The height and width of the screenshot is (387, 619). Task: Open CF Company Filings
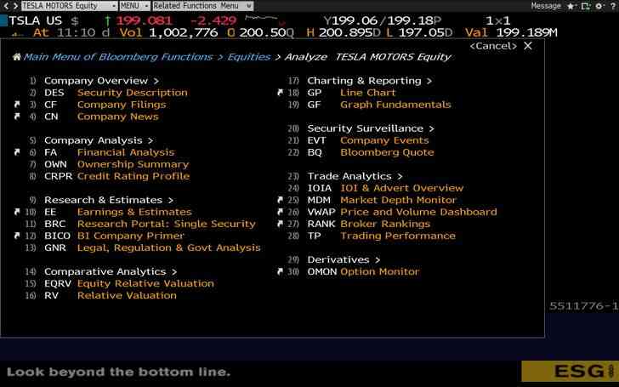105,105
